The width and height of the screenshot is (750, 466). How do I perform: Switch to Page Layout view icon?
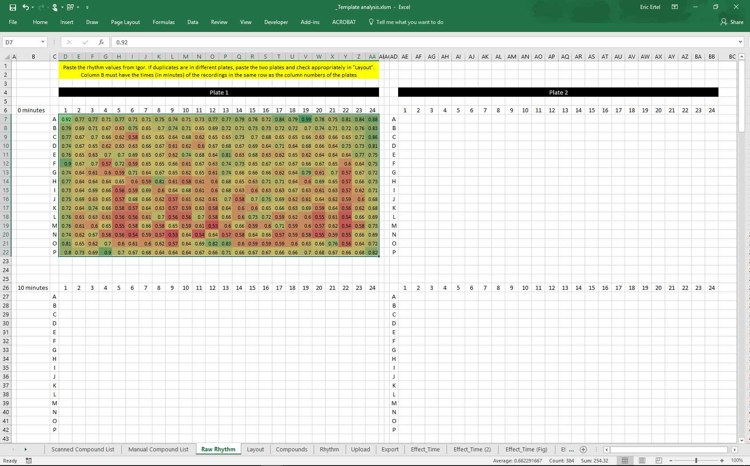(642, 461)
